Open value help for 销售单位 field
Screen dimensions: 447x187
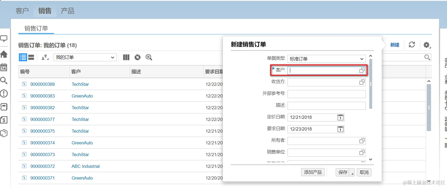pyautogui.click(x=362, y=152)
